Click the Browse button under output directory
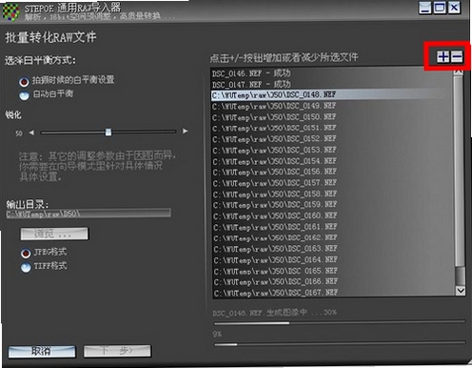Image resolution: width=472 pixels, height=368 pixels. (54, 234)
